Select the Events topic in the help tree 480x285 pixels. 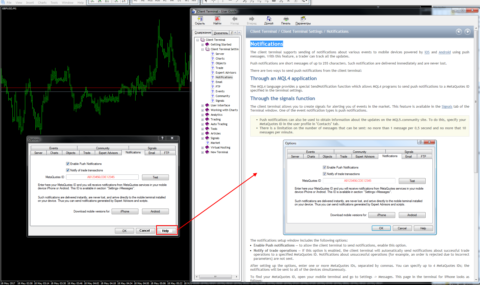coord(220,91)
